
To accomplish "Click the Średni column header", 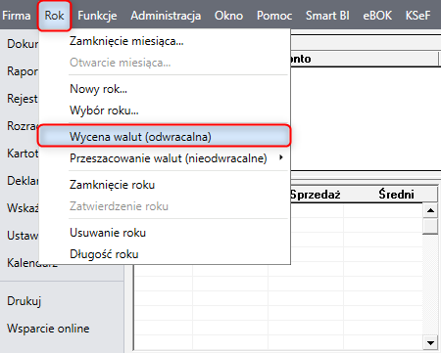I will click(x=396, y=195).
